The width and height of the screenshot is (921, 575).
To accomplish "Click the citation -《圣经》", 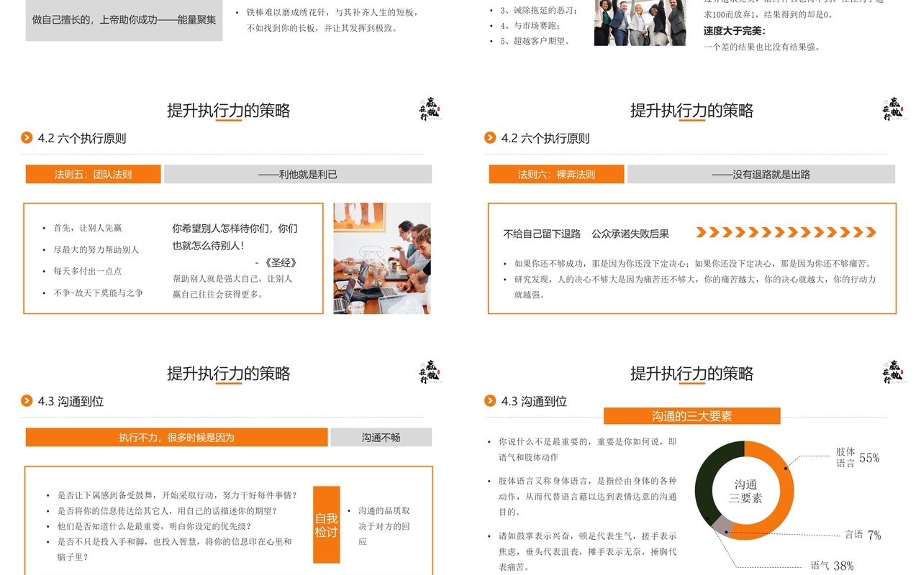I will 276,262.
